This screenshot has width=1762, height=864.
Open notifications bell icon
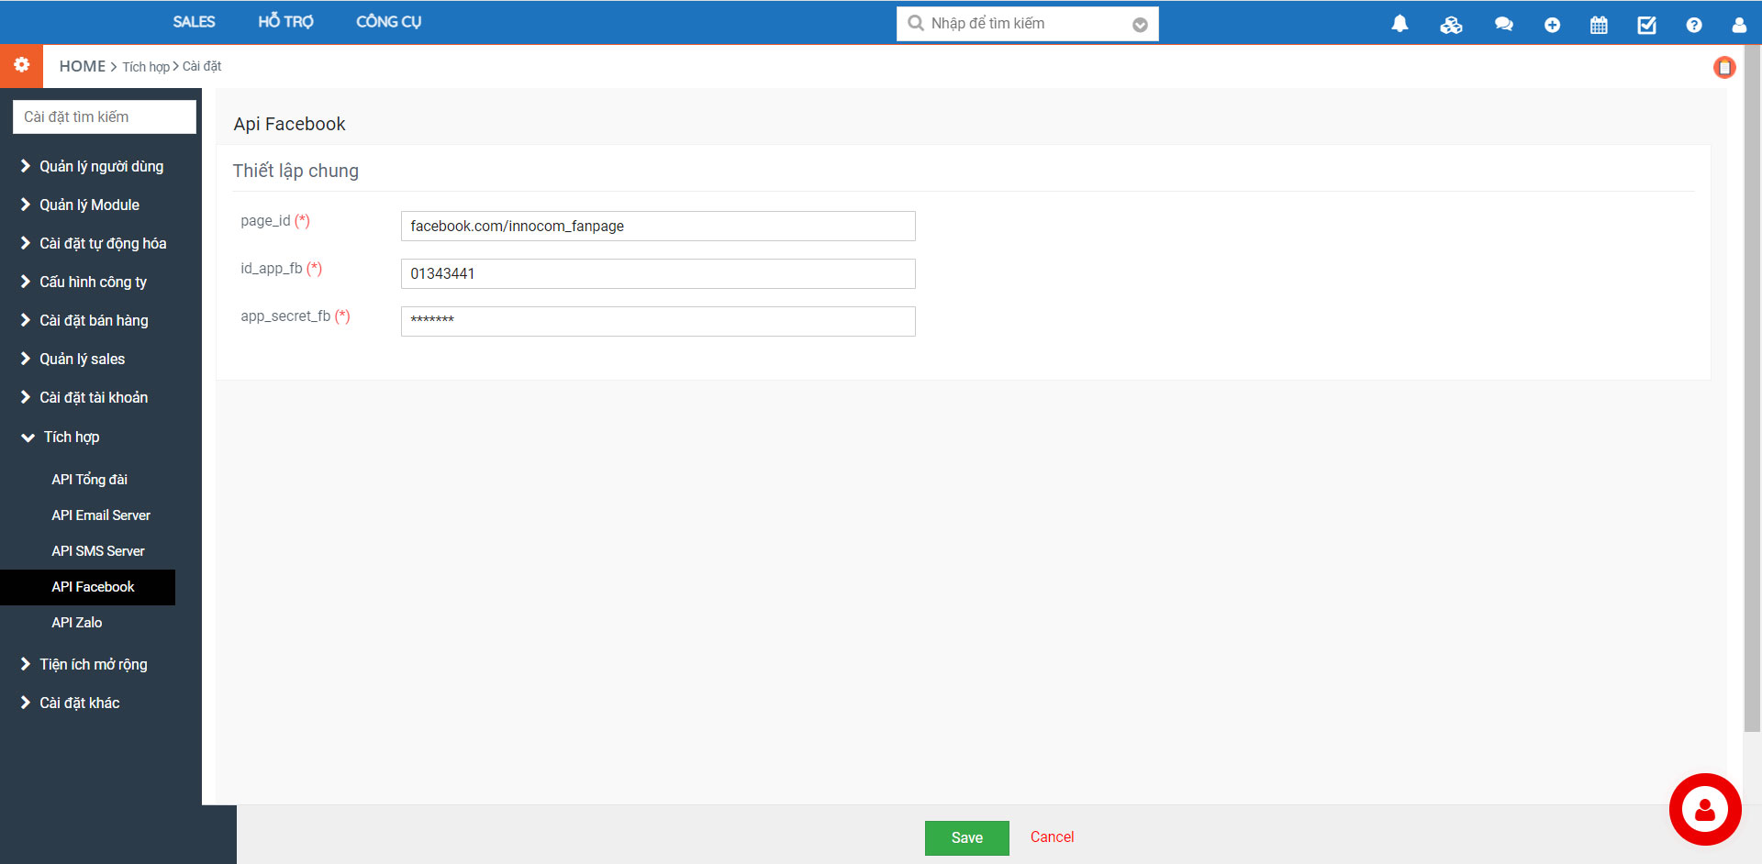[1400, 24]
